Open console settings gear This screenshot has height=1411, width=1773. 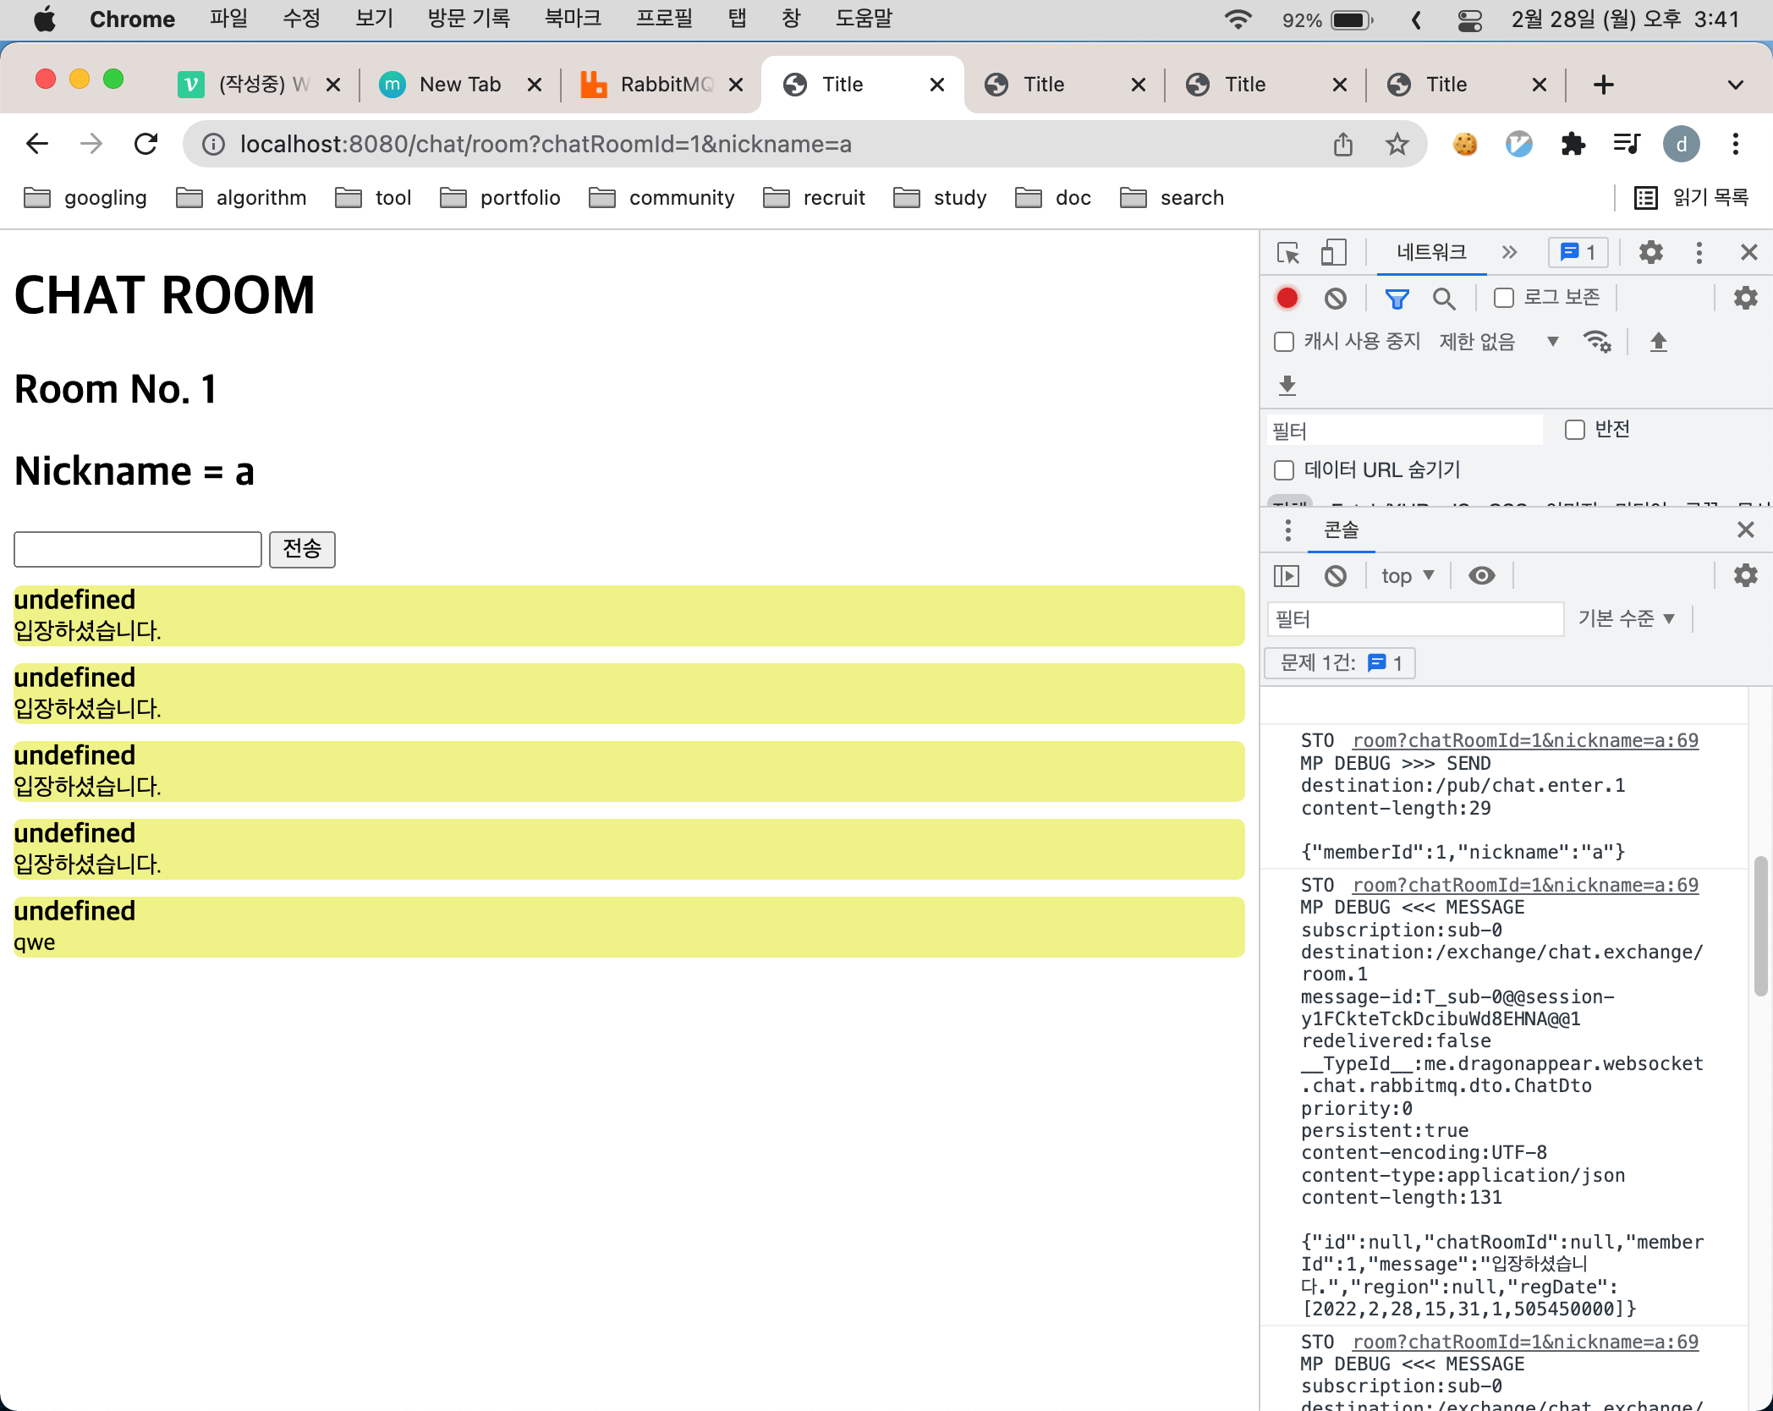(1745, 576)
